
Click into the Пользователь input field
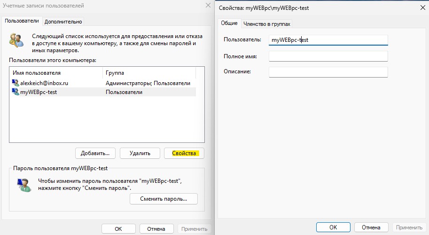pyautogui.click(x=328, y=40)
